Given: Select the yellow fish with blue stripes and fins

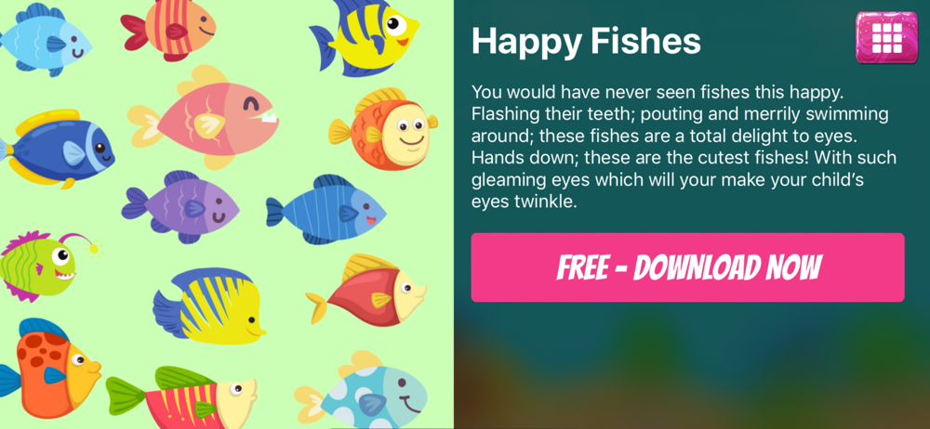Looking at the screenshot, I should (x=365, y=37).
